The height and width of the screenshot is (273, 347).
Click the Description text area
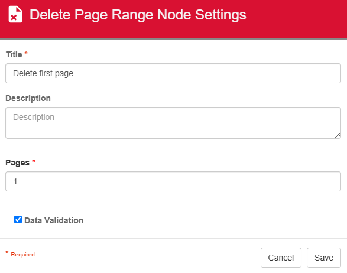coord(173,123)
